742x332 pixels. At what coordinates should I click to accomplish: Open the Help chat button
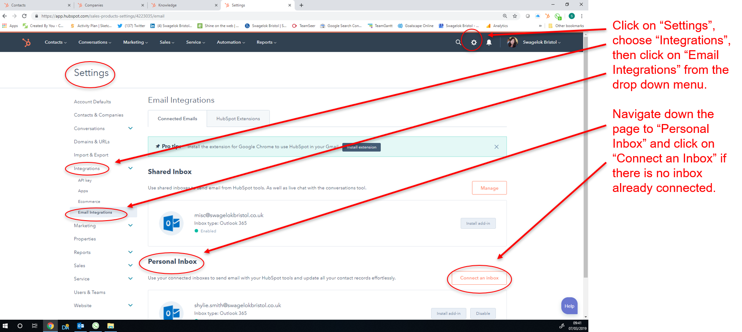pos(569,306)
